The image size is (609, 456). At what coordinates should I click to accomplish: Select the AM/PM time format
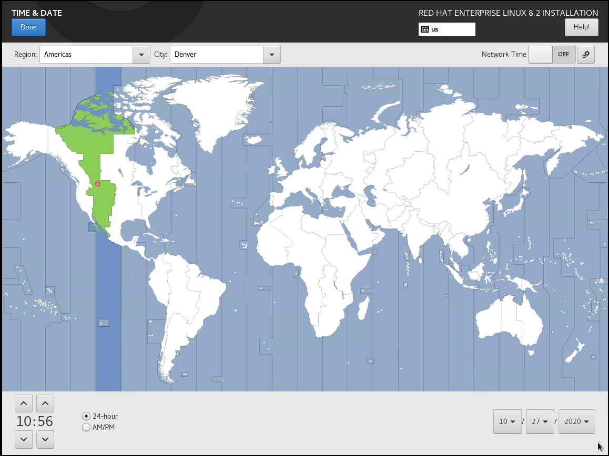tap(86, 428)
